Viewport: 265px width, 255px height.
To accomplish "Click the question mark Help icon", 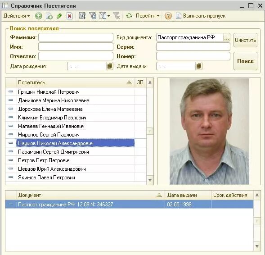I will pos(168,16).
